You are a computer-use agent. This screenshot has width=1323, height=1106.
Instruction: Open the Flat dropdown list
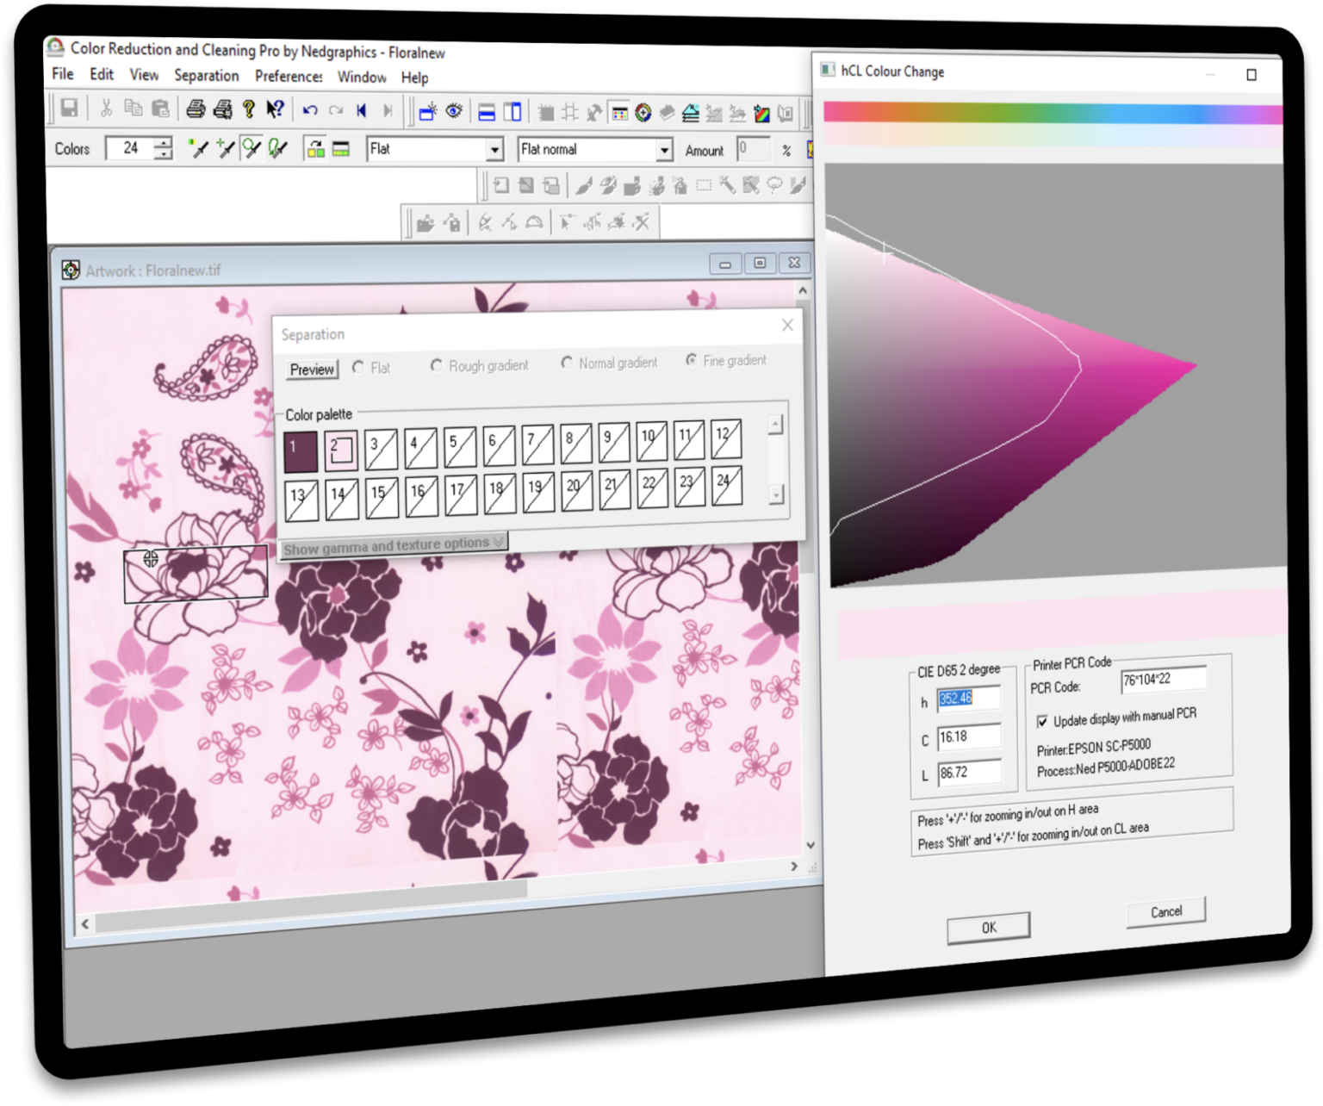(494, 150)
